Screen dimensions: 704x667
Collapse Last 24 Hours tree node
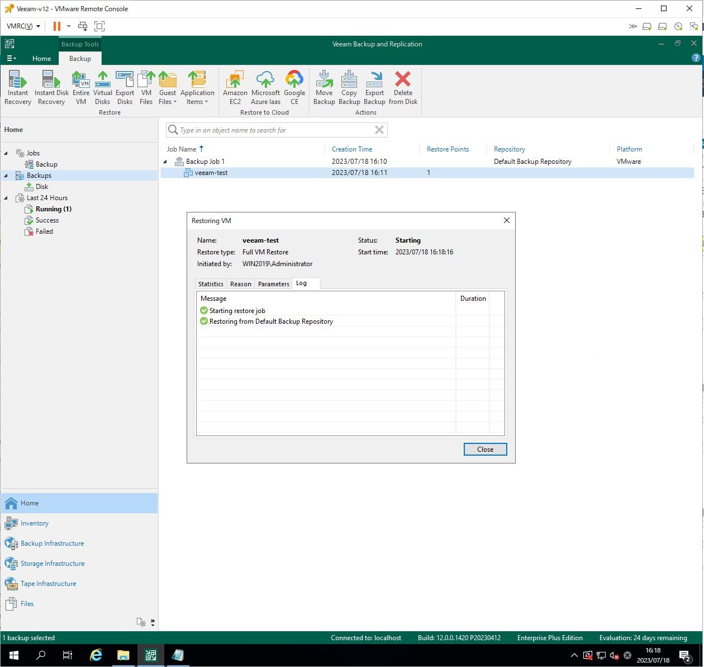[6, 198]
